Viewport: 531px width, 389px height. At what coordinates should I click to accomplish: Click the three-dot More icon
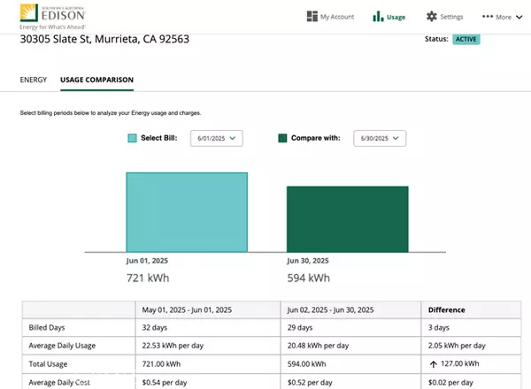(487, 16)
